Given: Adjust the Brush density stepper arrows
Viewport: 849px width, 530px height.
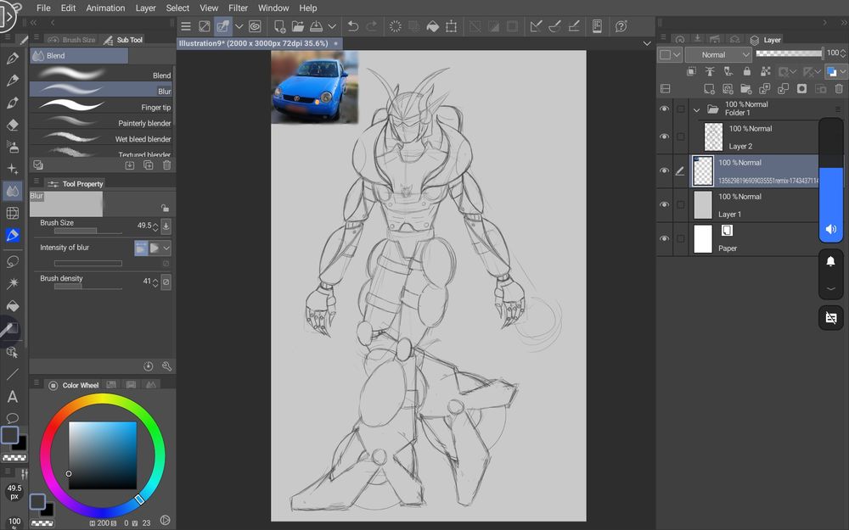Looking at the screenshot, I should (155, 282).
